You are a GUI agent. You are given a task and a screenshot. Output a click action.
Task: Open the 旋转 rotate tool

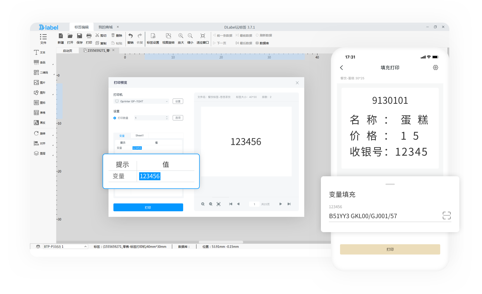[40, 133]
